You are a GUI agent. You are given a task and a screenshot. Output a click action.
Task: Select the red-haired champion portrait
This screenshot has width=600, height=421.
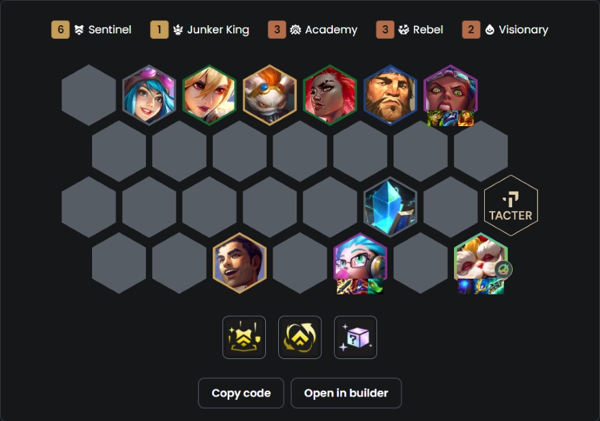(x=330, y=95)
